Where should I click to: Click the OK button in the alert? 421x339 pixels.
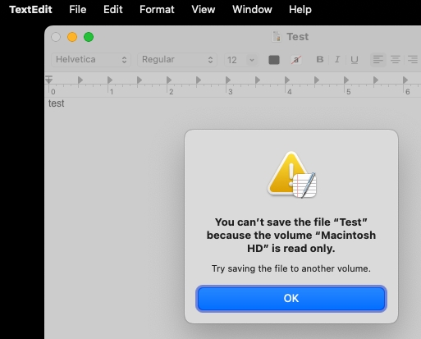click(x=291, y=299)
